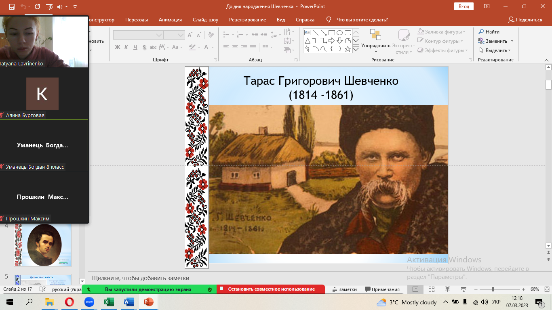Toggle underline formatting (Ч)

(x=135, y=47)
